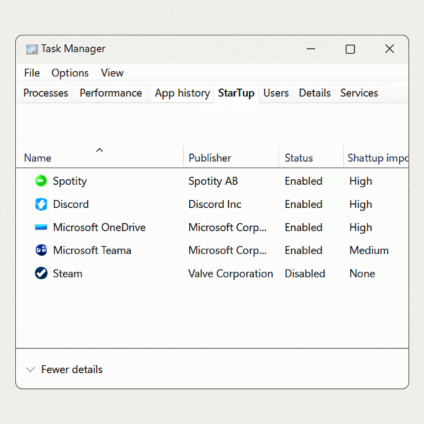Image resolution: width=424 pixels, height=424 pixels.
Task: Click the Task Manager title bar icon
Action: click(x=32, y=49)
